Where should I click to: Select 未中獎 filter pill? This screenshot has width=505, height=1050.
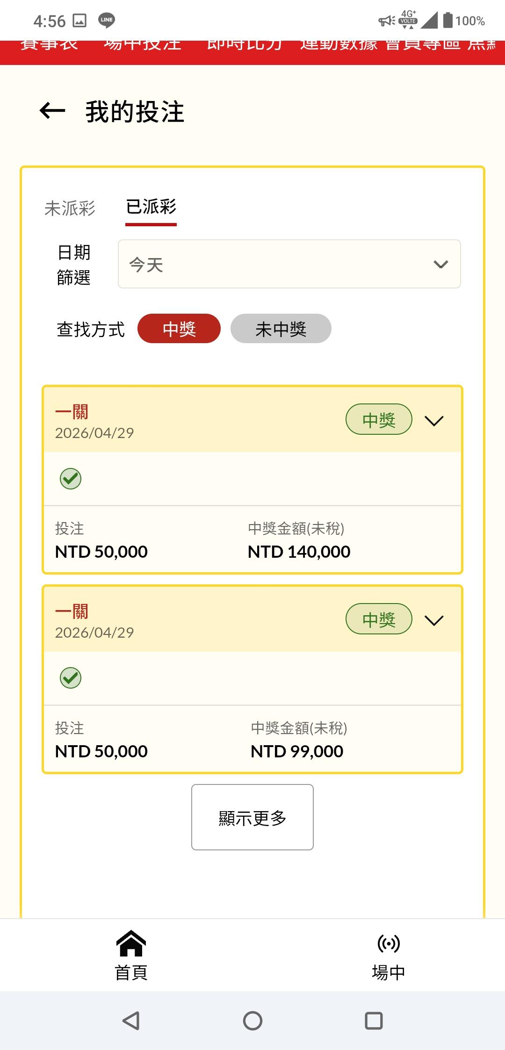click(281, 329)
